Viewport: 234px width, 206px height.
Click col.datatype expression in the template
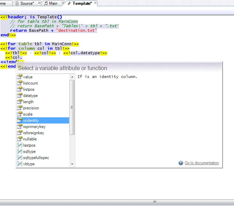(85, 53)
